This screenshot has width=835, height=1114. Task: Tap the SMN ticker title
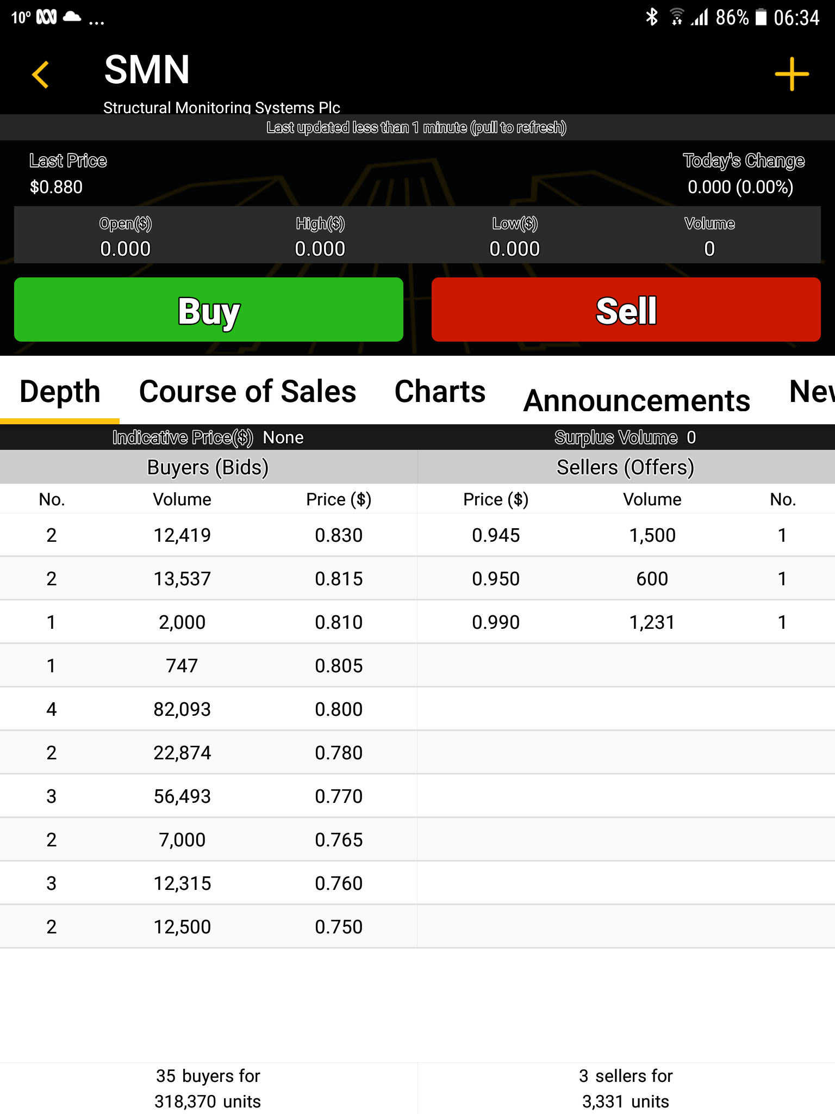pyautogui.click(x=147, y=70)
